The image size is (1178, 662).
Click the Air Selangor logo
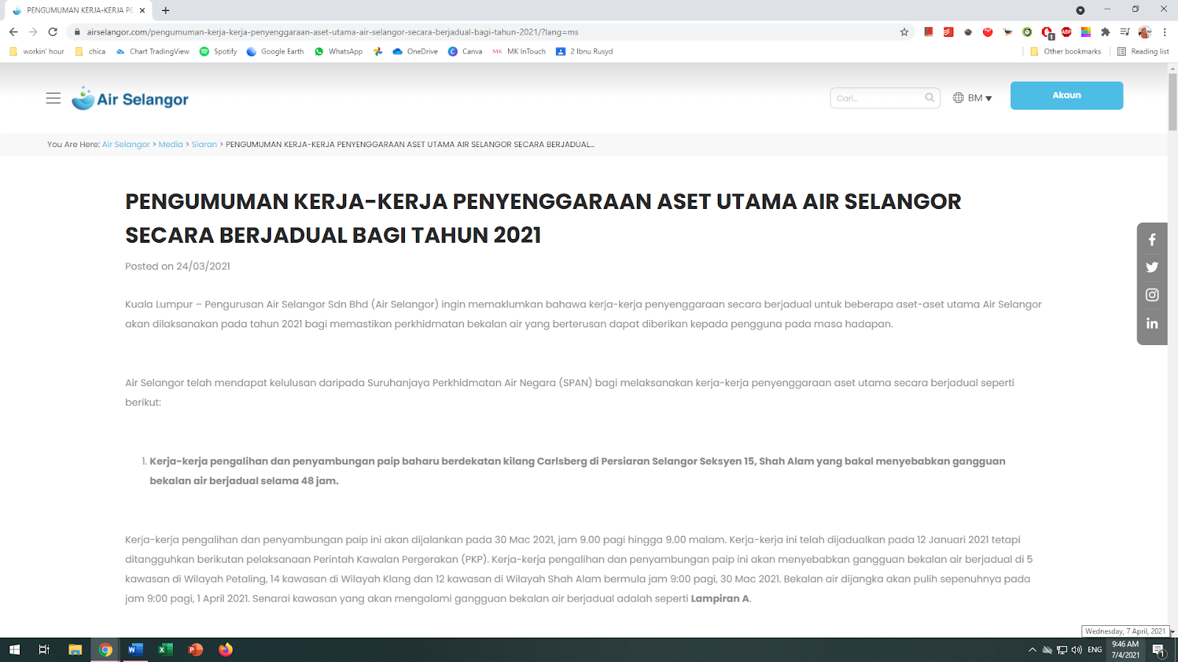(130, 99)
